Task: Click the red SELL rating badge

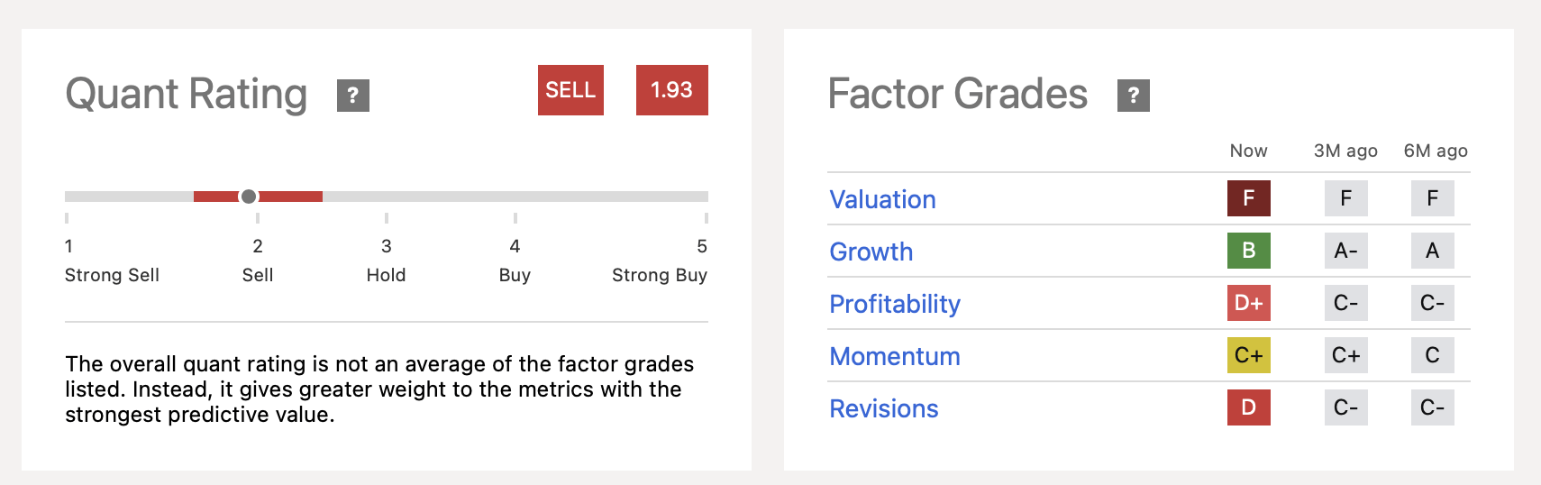Action: pos(570,90)
